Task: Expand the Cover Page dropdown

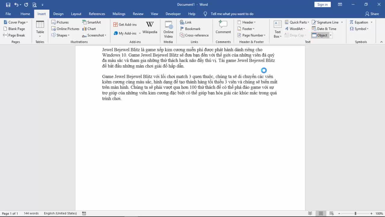Action: (16, 22)
